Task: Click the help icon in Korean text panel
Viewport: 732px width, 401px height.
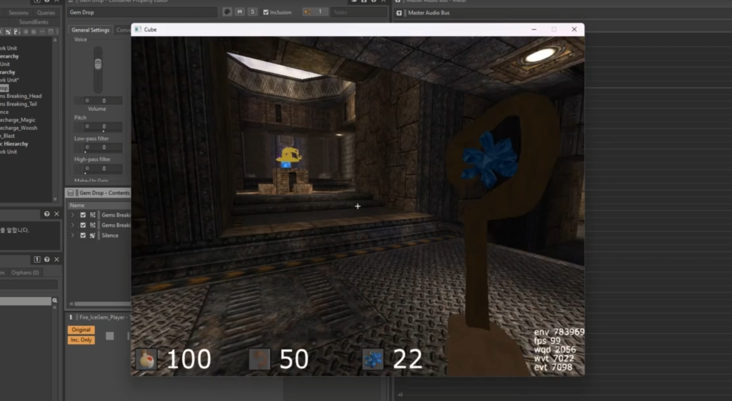Action: pyautogui.click(x=47, y=214)
